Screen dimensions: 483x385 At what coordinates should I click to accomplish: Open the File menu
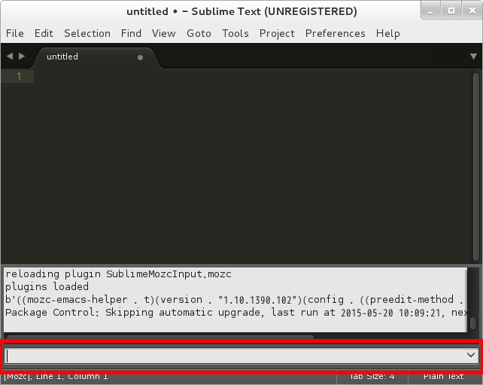point(15,33)
